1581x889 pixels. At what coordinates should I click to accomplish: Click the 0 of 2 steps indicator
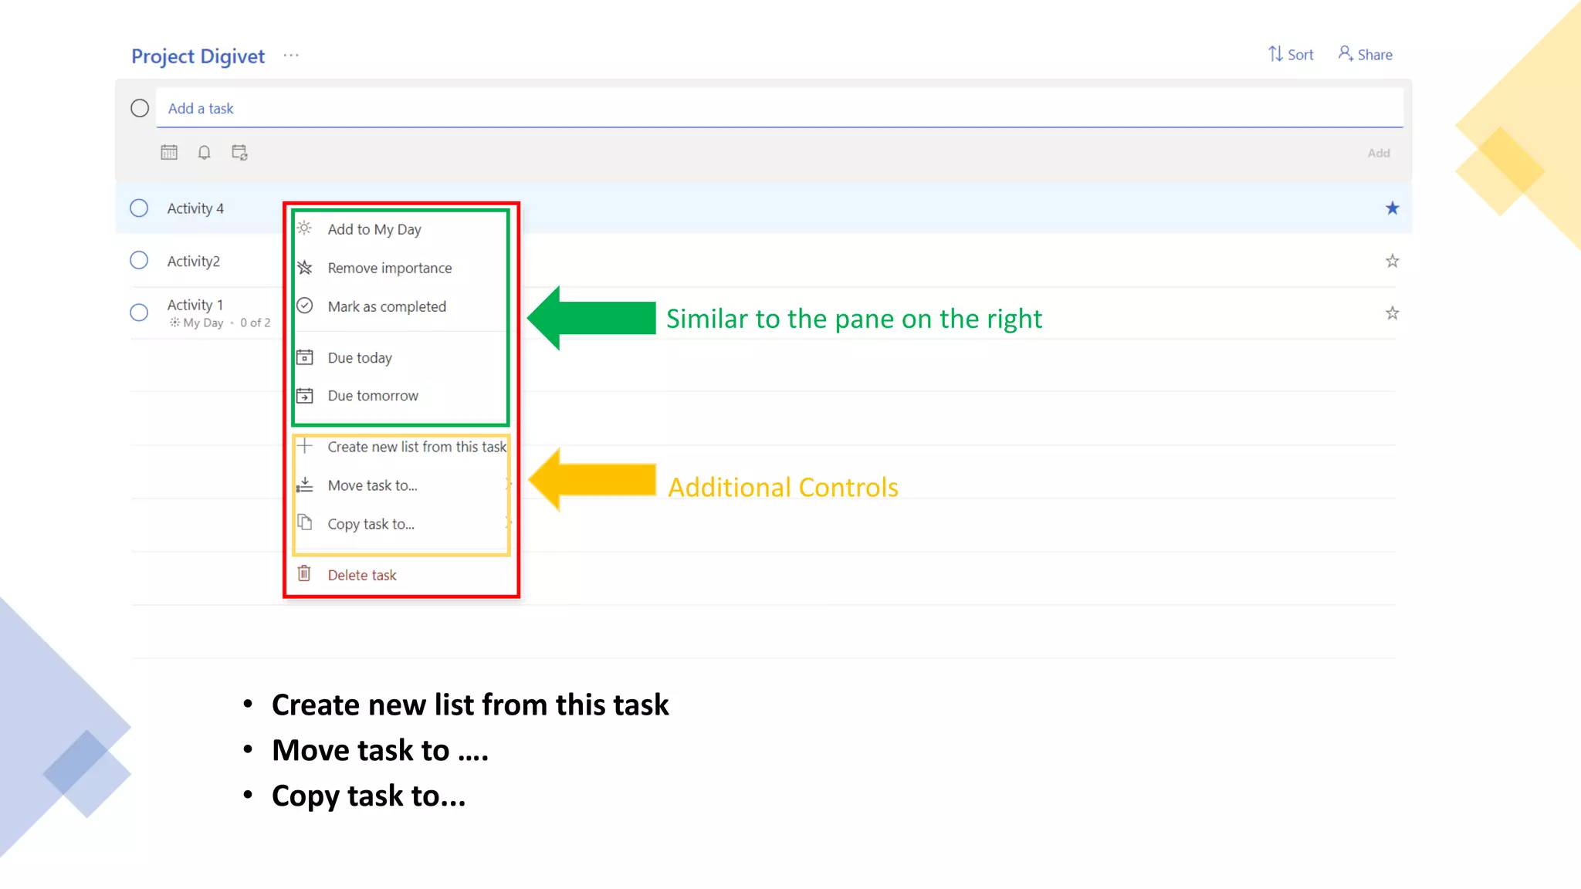coord(255,323)
